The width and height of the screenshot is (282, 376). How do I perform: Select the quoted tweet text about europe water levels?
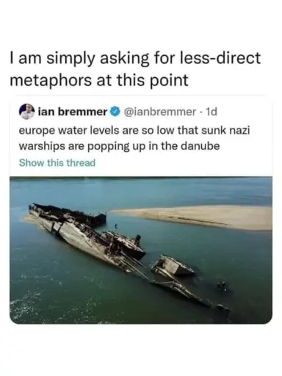click(x=134, y=138)
